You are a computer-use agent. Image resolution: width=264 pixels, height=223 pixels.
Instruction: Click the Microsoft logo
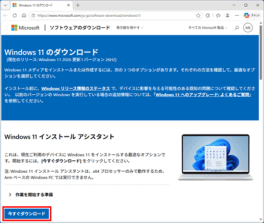coord(25,28)
